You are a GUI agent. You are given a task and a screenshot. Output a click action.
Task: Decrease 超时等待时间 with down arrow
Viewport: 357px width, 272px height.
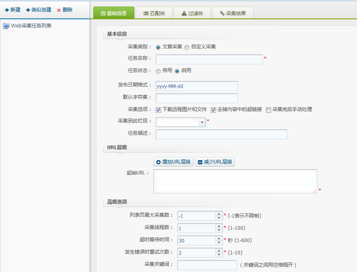(x=219, y=243)
